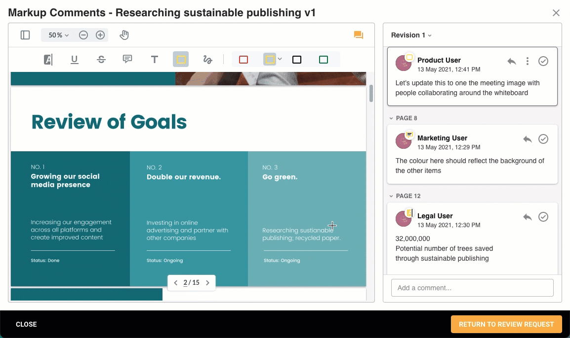Resolve the Product User comment checkmark

pyautogui.click(x=543, y=61)
